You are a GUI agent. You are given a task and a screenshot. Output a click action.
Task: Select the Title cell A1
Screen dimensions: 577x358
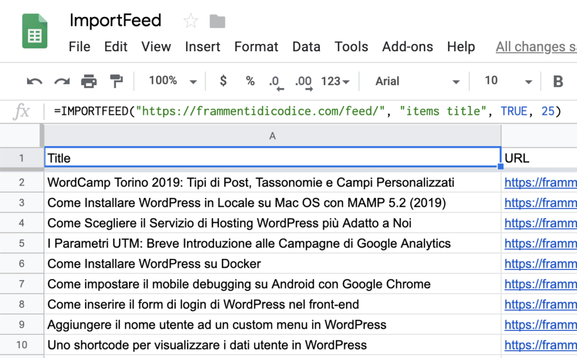coord(272,158)
